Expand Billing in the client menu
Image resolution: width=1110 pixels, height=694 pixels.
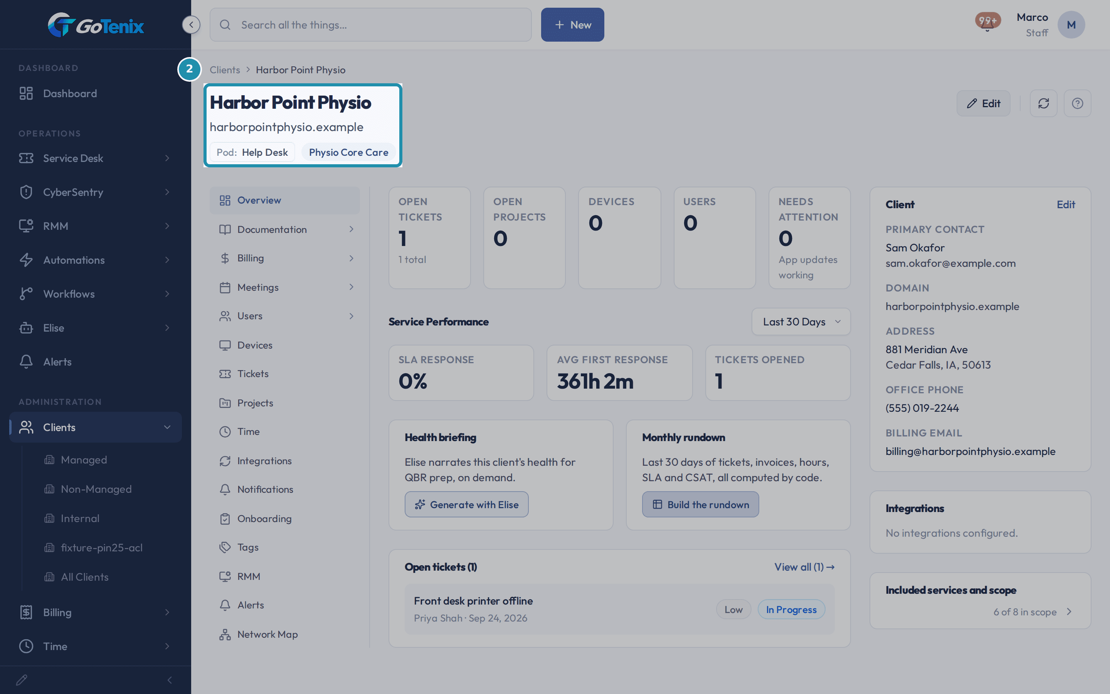[x=284, y=258]
